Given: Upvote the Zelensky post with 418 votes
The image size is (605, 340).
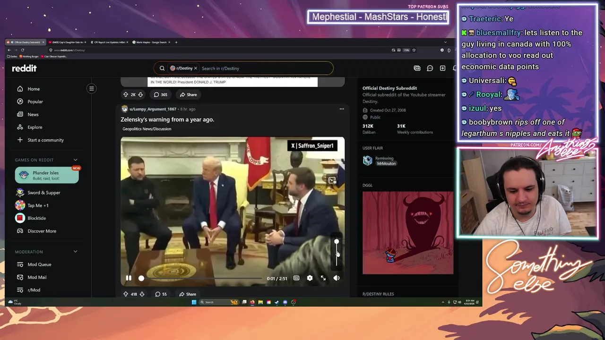Looking at the screenshot, I should (126, 294).
